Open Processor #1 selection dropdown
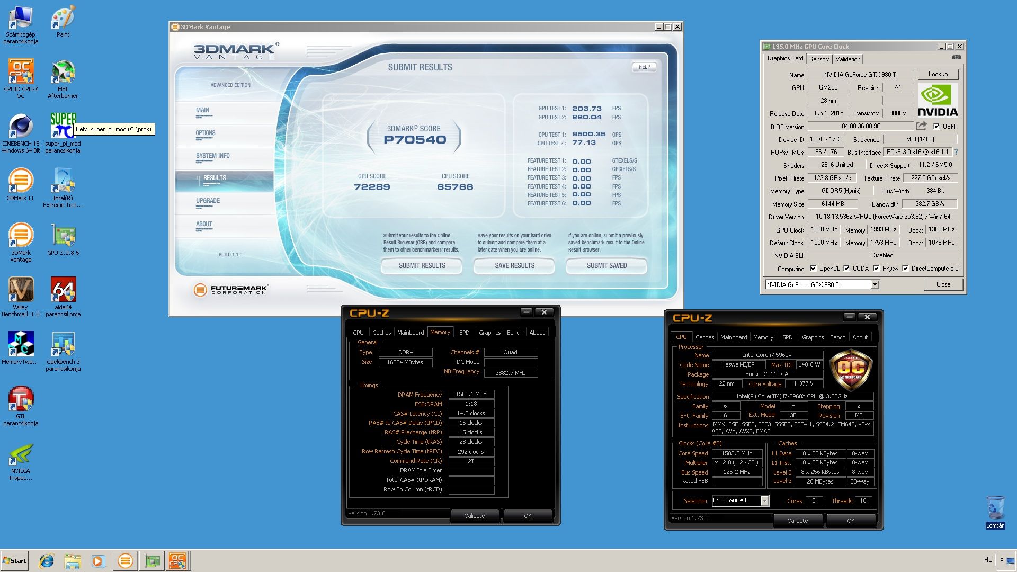1017x572 pixels. pos(764,501)
